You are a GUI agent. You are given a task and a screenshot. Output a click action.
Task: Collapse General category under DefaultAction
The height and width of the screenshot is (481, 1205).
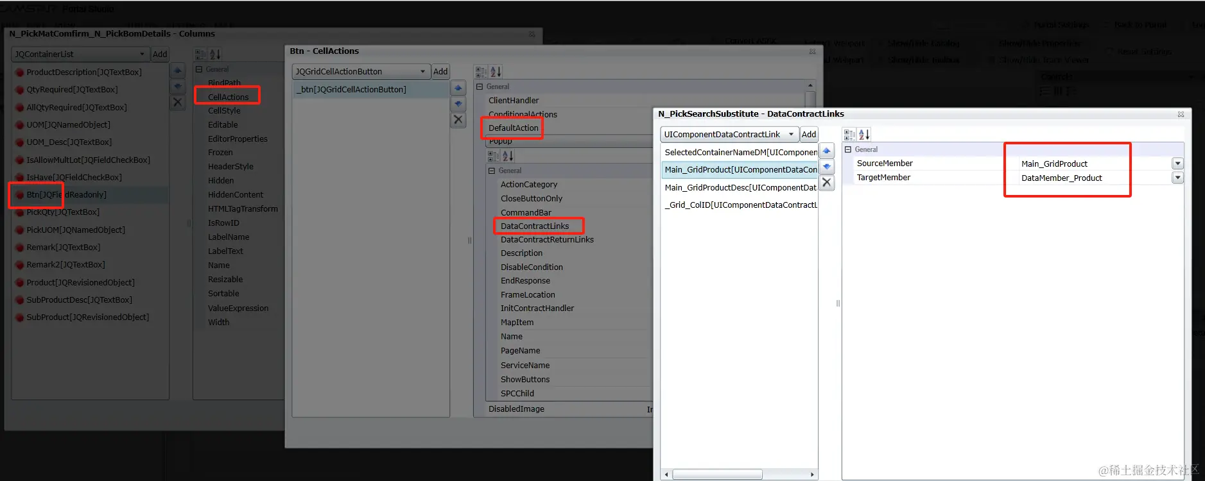click(492, 171)
